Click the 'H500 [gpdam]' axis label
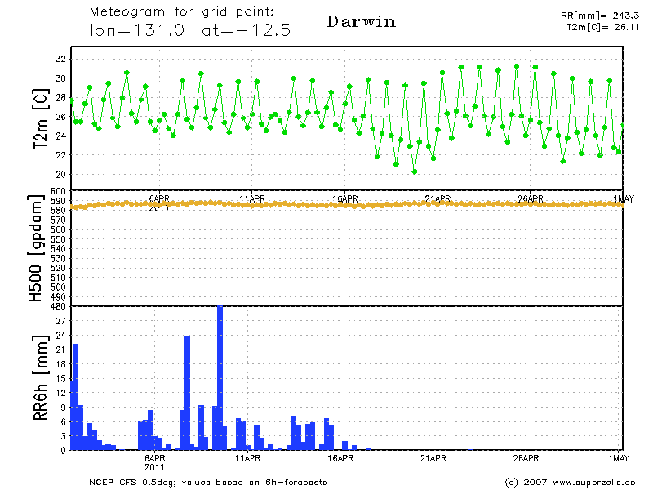 pyautogui.click(x=36, y=248)
